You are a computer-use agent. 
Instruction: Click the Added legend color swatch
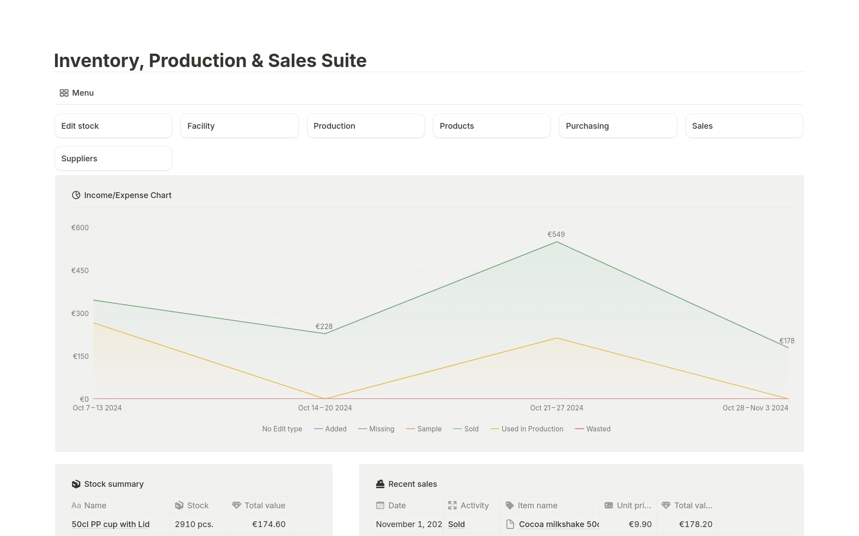coord(318,429)
